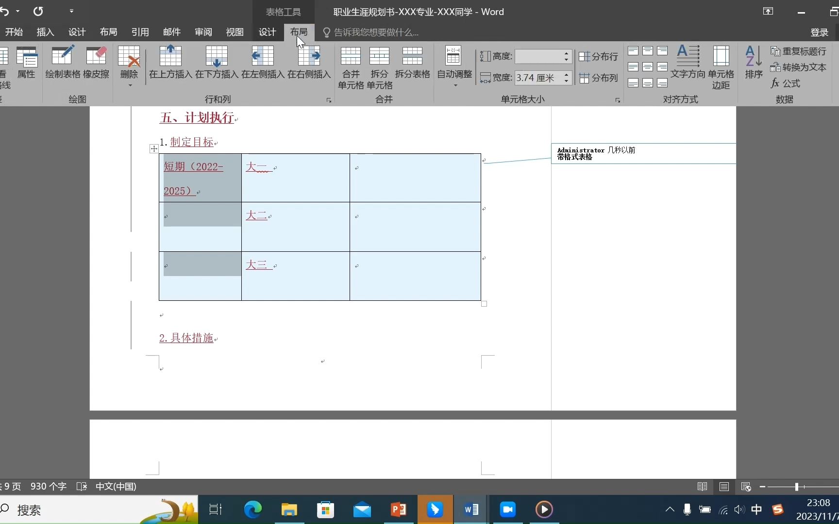Sort table data (排序)
The width and height of the screenshot is (839, 524).
(x=754, y=62)
